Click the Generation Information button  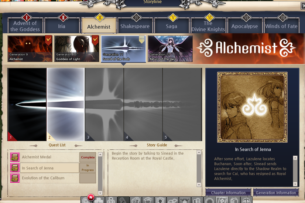(x=276, y=193)
